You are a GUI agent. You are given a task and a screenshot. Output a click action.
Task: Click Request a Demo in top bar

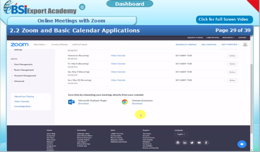click(195, 37)
